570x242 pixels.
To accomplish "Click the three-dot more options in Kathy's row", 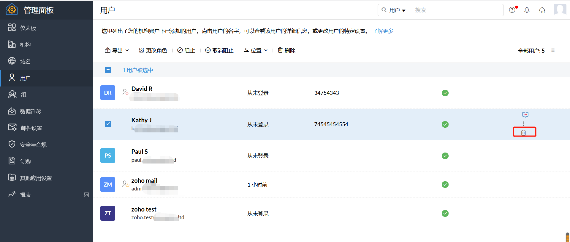I will (523, 124).
